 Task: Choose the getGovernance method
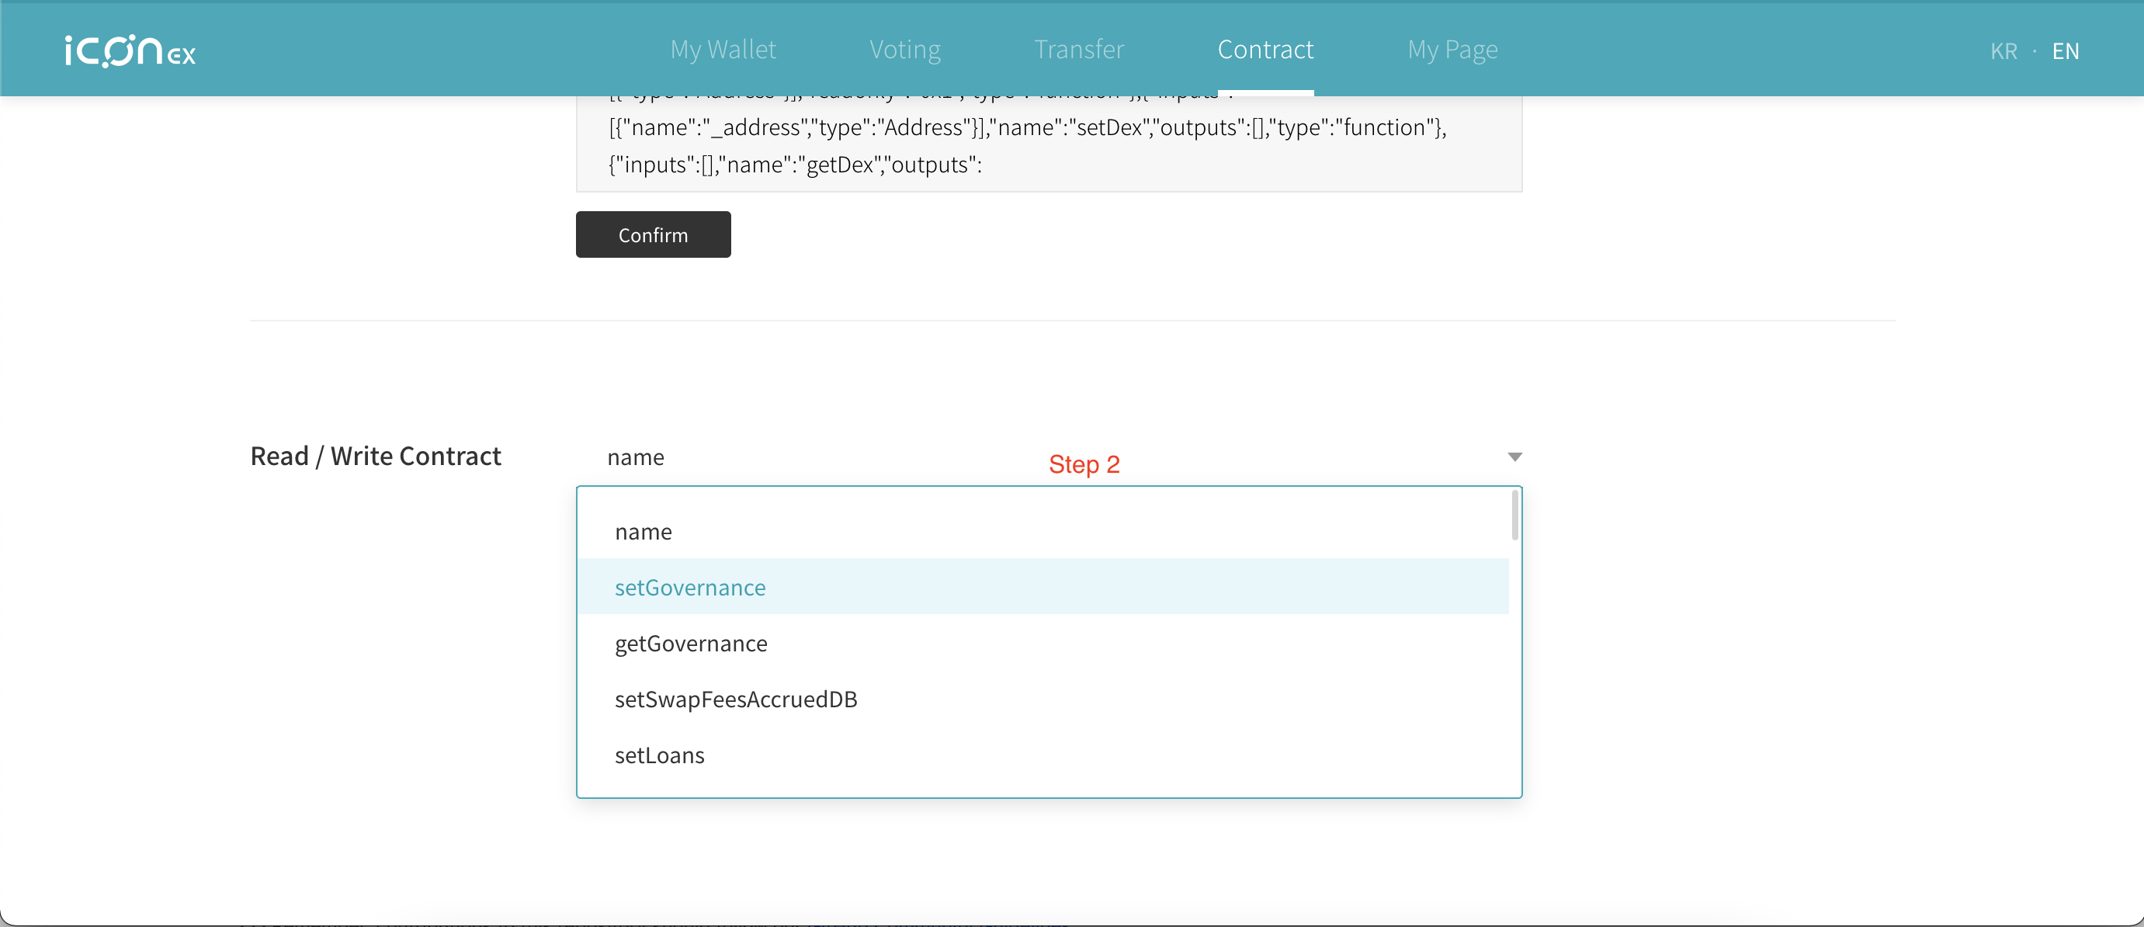pyautogui.click(x=691, y=642)
